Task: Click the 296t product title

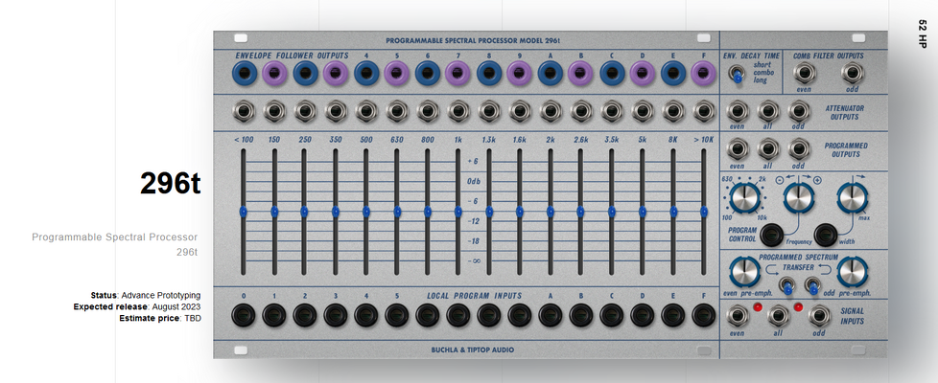Action: pyautogui.click(x=170, y=183)
